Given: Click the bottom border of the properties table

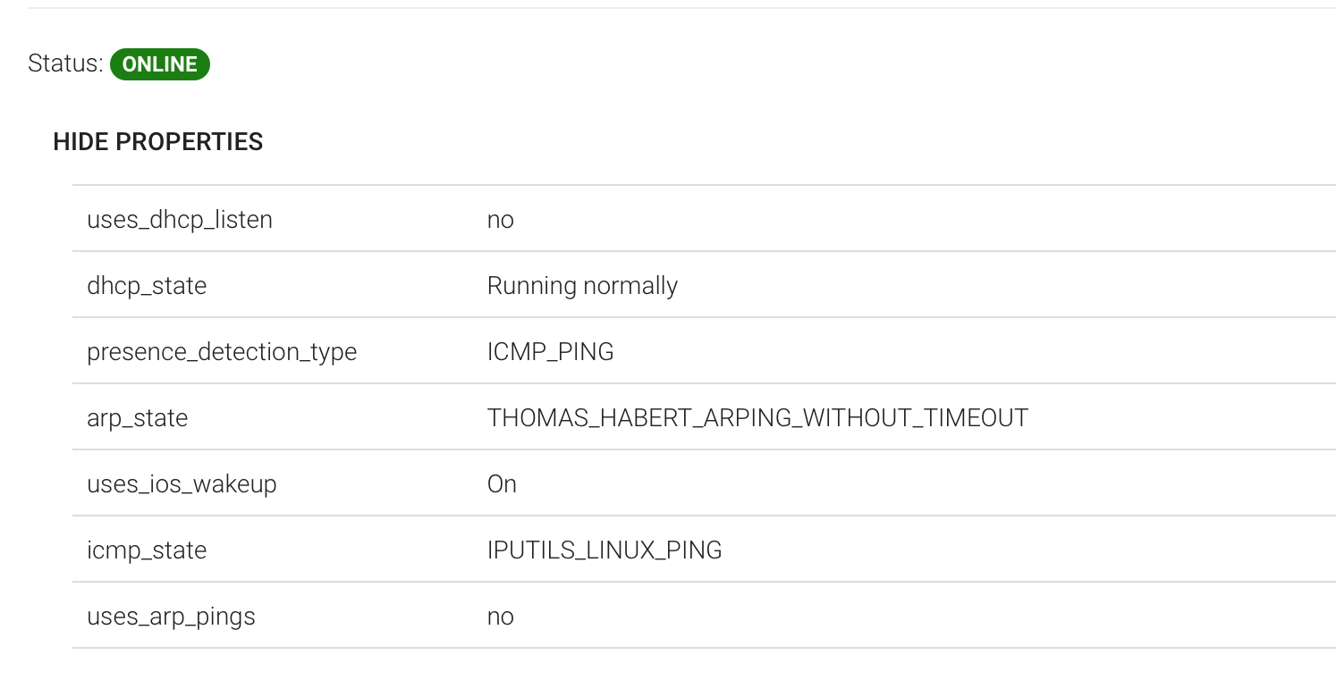Looking at the screenshot, I should (703, 648).
